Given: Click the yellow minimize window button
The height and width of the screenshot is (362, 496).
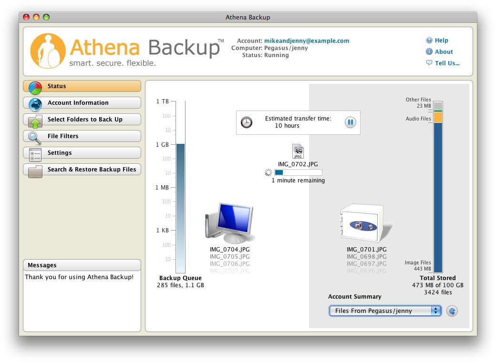Looking at the screenshot, I should [36, 17].
